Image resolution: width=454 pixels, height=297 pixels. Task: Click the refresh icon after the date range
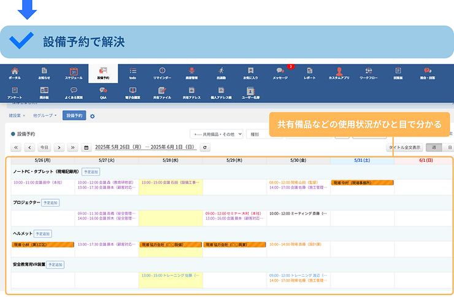coord(206,147)
